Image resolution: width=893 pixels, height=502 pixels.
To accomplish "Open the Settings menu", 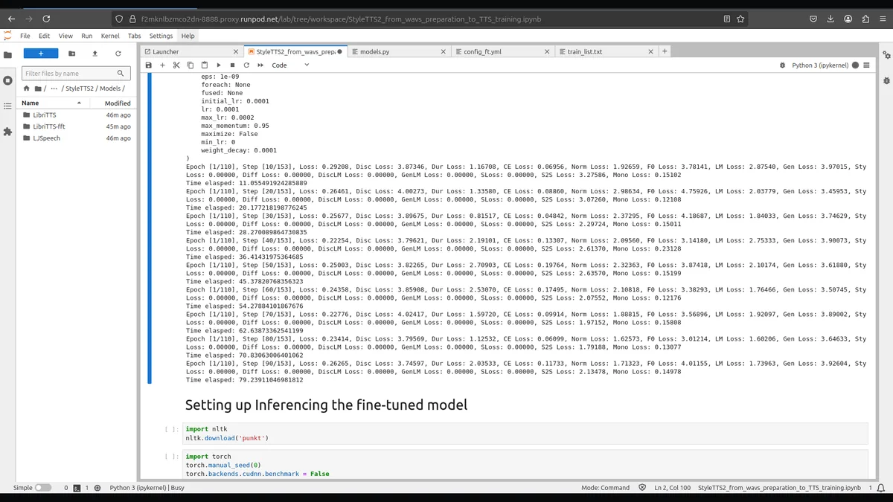I will (x=161, y=36).
